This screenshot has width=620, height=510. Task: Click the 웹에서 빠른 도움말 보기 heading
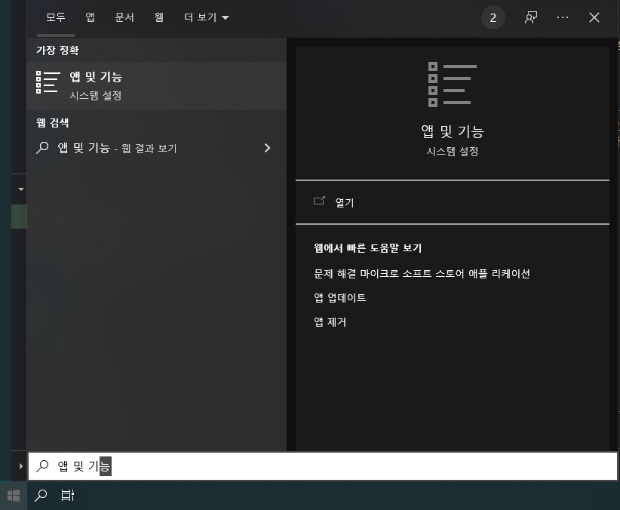point(368,248)
